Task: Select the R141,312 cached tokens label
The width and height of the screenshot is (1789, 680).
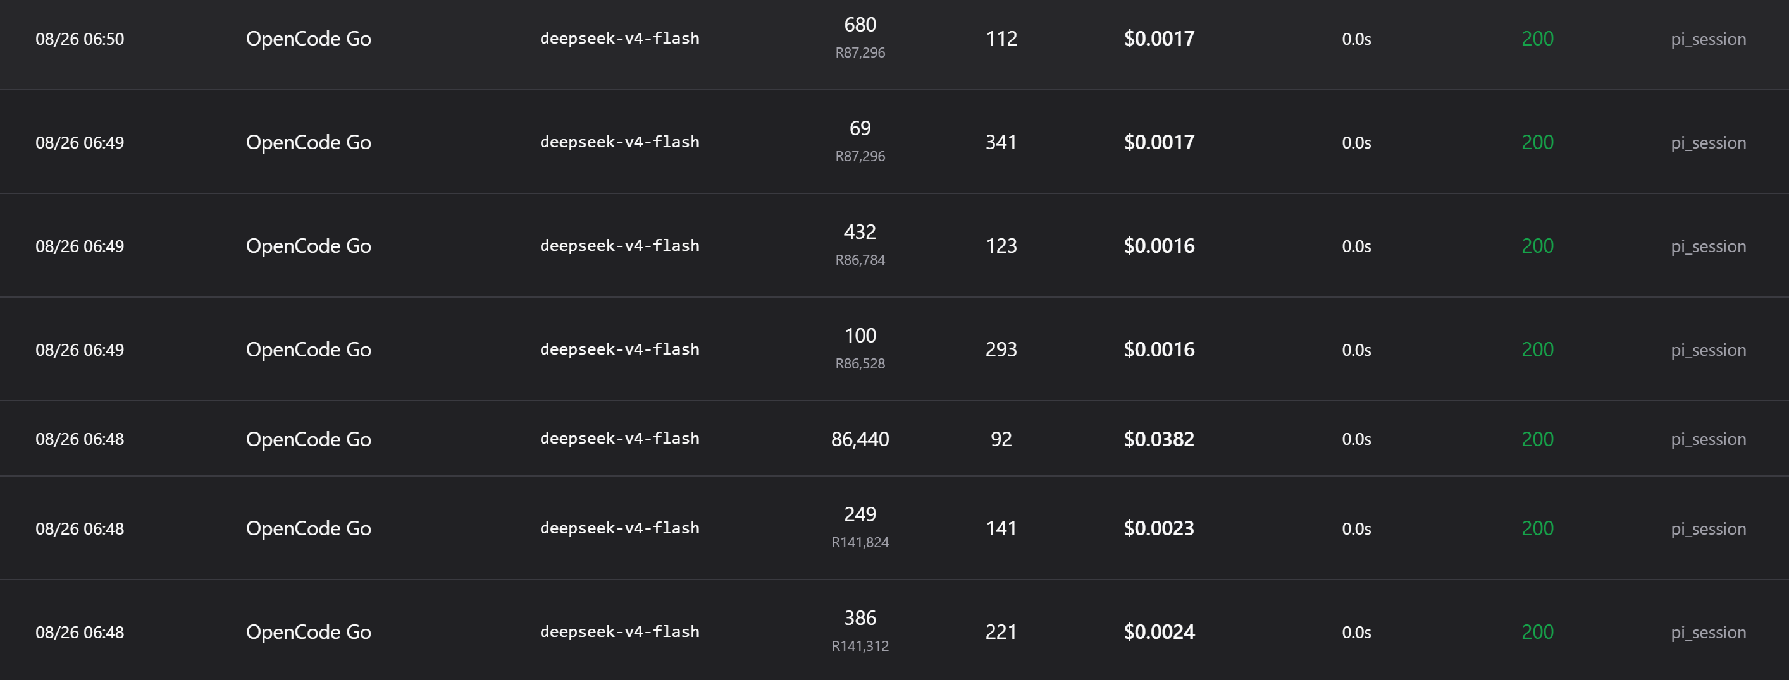Action: pos(860,645)
